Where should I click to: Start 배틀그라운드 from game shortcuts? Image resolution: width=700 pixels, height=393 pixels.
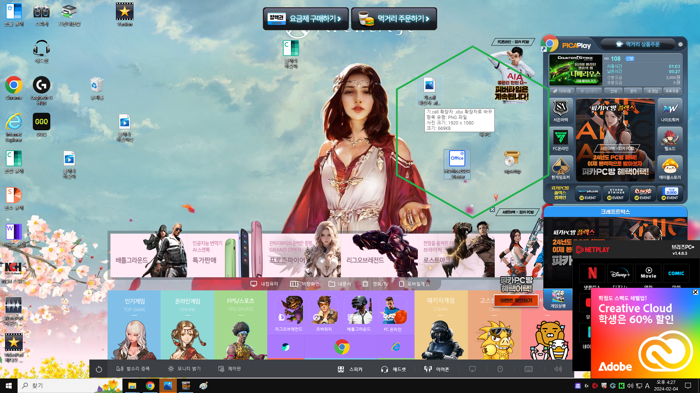click(x=359, y=313)
